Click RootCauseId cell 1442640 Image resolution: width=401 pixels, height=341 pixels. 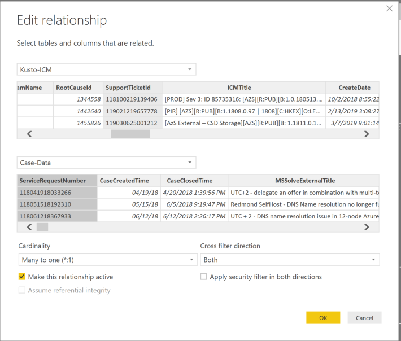tap(78, 111)
